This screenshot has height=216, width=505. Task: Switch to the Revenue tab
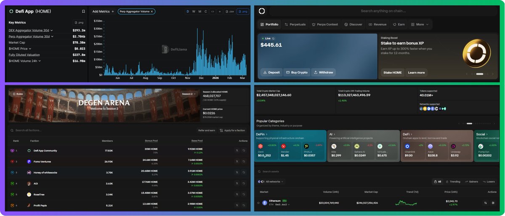pos(377,24)
